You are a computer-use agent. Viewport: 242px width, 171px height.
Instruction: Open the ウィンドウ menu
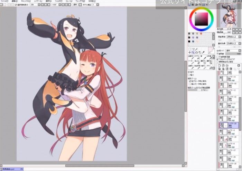pyautogui.click(x=80, y=1)
